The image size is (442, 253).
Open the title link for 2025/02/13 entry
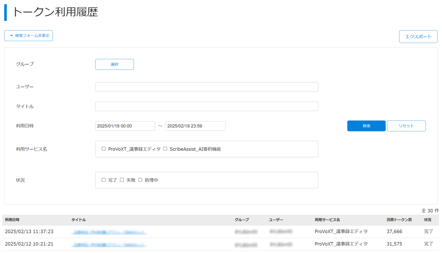[x=109, y=232]
